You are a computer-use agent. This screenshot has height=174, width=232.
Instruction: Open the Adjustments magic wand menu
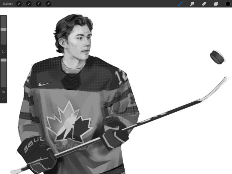click(29, 4)
